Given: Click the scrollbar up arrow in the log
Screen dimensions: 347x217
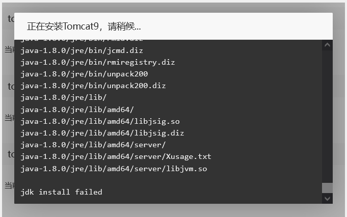Looking at the screenshot, I should 327,45.
